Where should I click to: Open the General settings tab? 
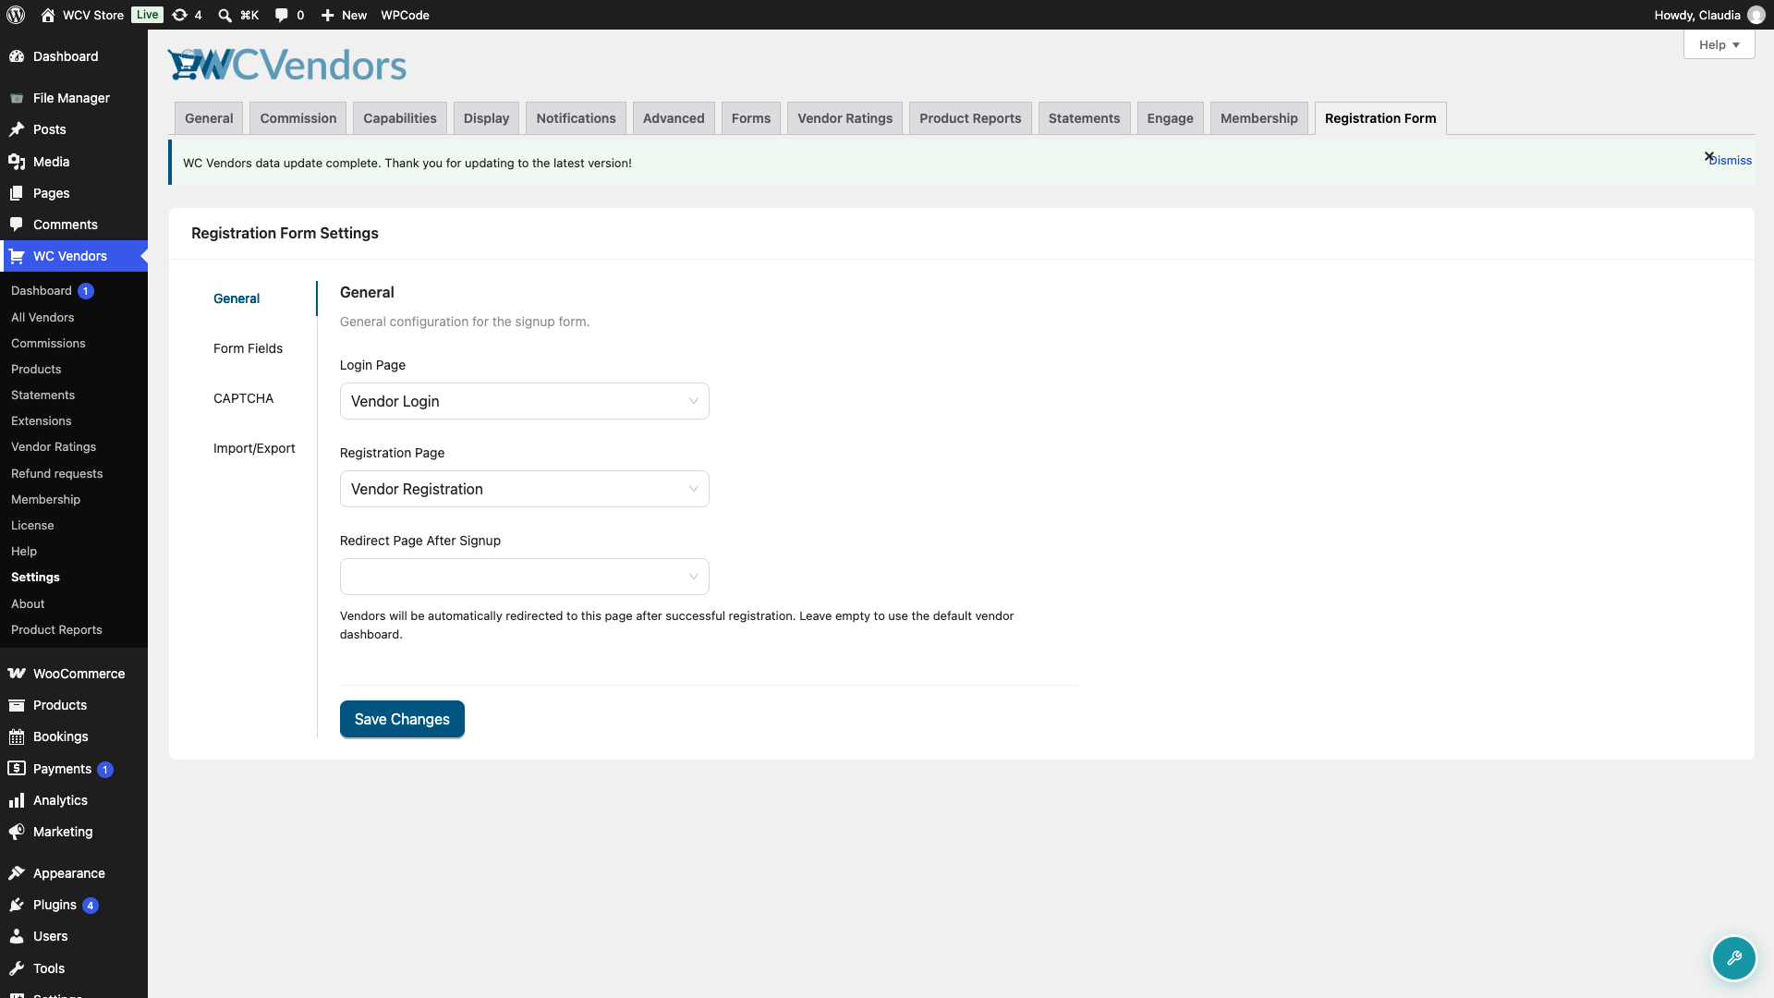pyautogui.click(x=209, y=118)
